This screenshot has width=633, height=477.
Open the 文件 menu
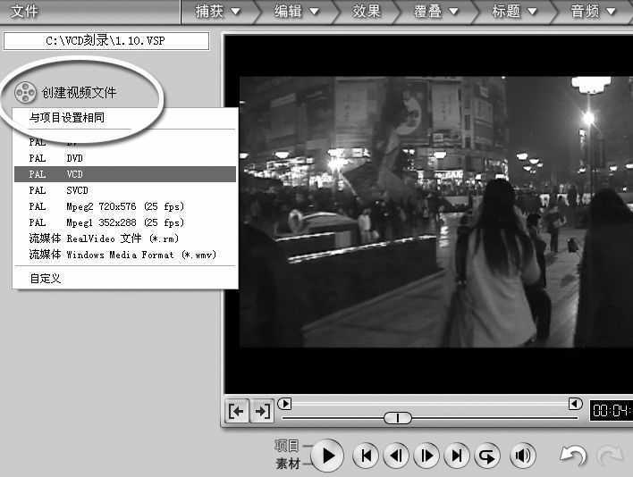click(x=24, y=12)
